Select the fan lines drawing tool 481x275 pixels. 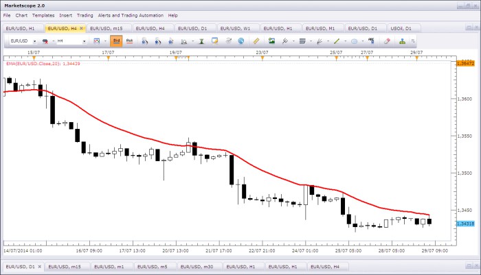[320, 40]
